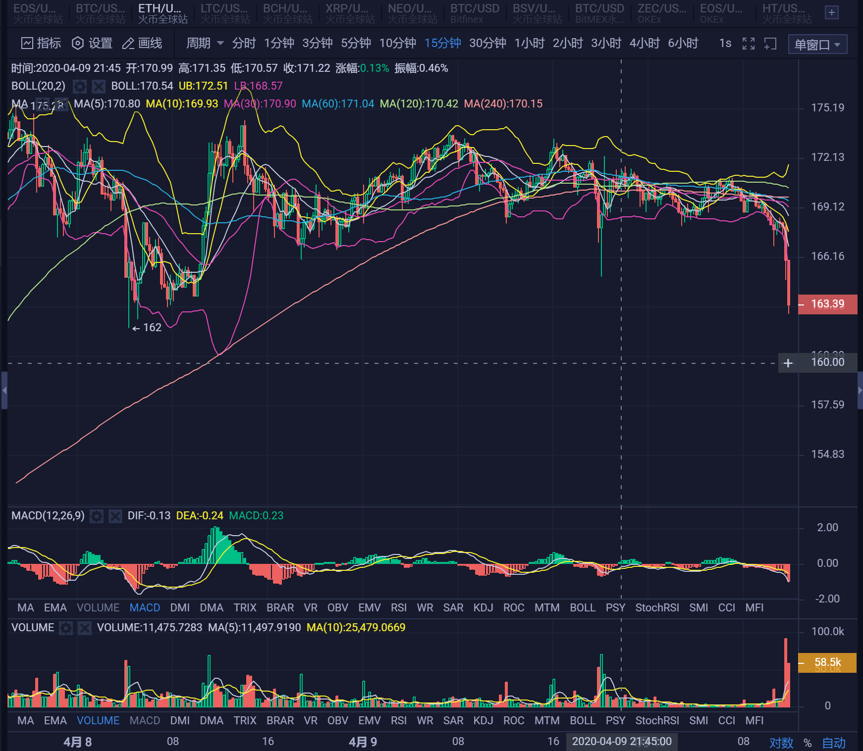Open BOLL indicator settings gear
Image resolution: width=863 pixels, height=751 pixels.
pyautogui.click(x=80, y=87)
